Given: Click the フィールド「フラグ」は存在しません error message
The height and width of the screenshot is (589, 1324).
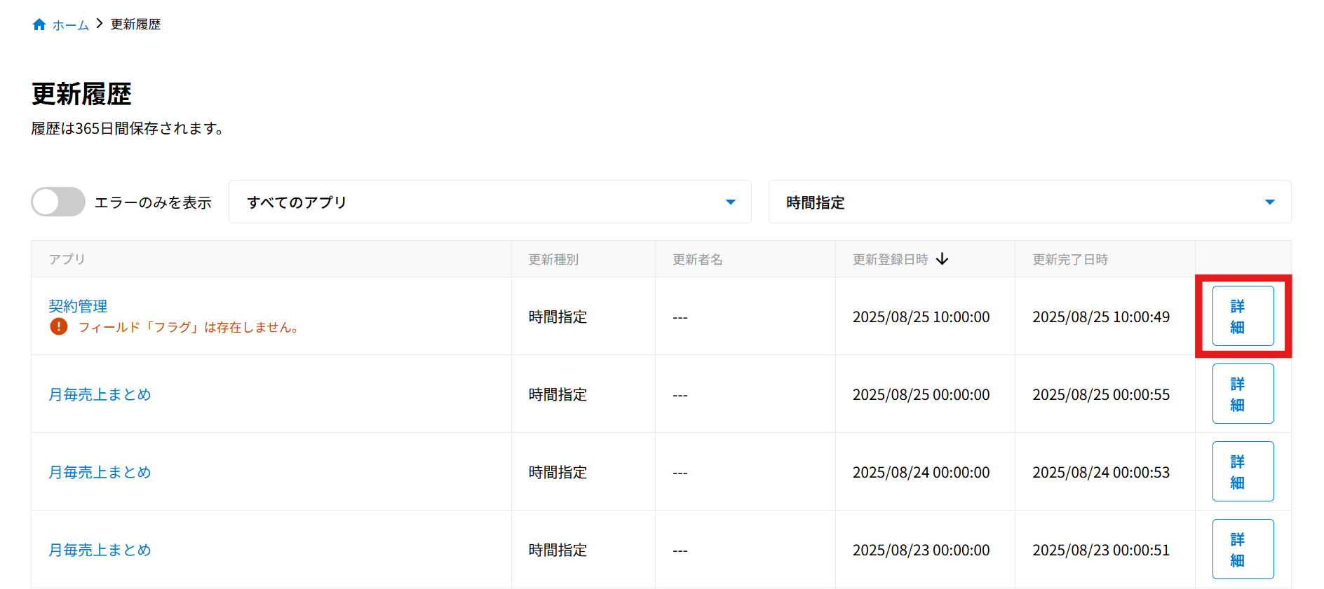Looking at the screenshot, I should pos(188,327).
